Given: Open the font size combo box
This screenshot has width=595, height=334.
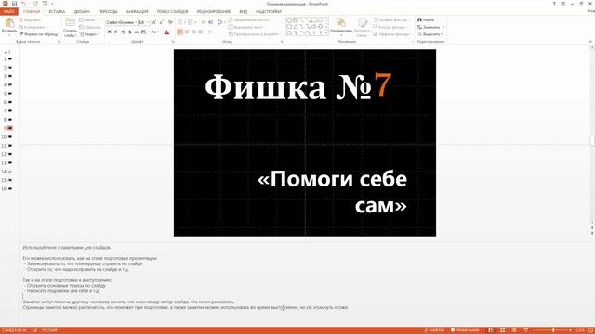Looking at the screenshot, I should pyautogui.click(x=144, y=22).
